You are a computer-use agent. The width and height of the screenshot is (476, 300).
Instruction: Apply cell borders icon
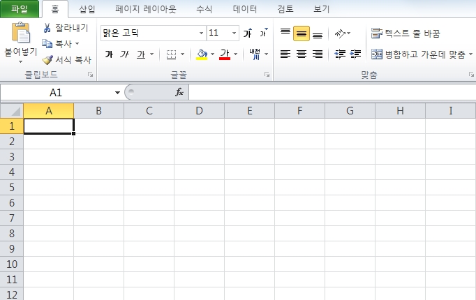[171, 54]
